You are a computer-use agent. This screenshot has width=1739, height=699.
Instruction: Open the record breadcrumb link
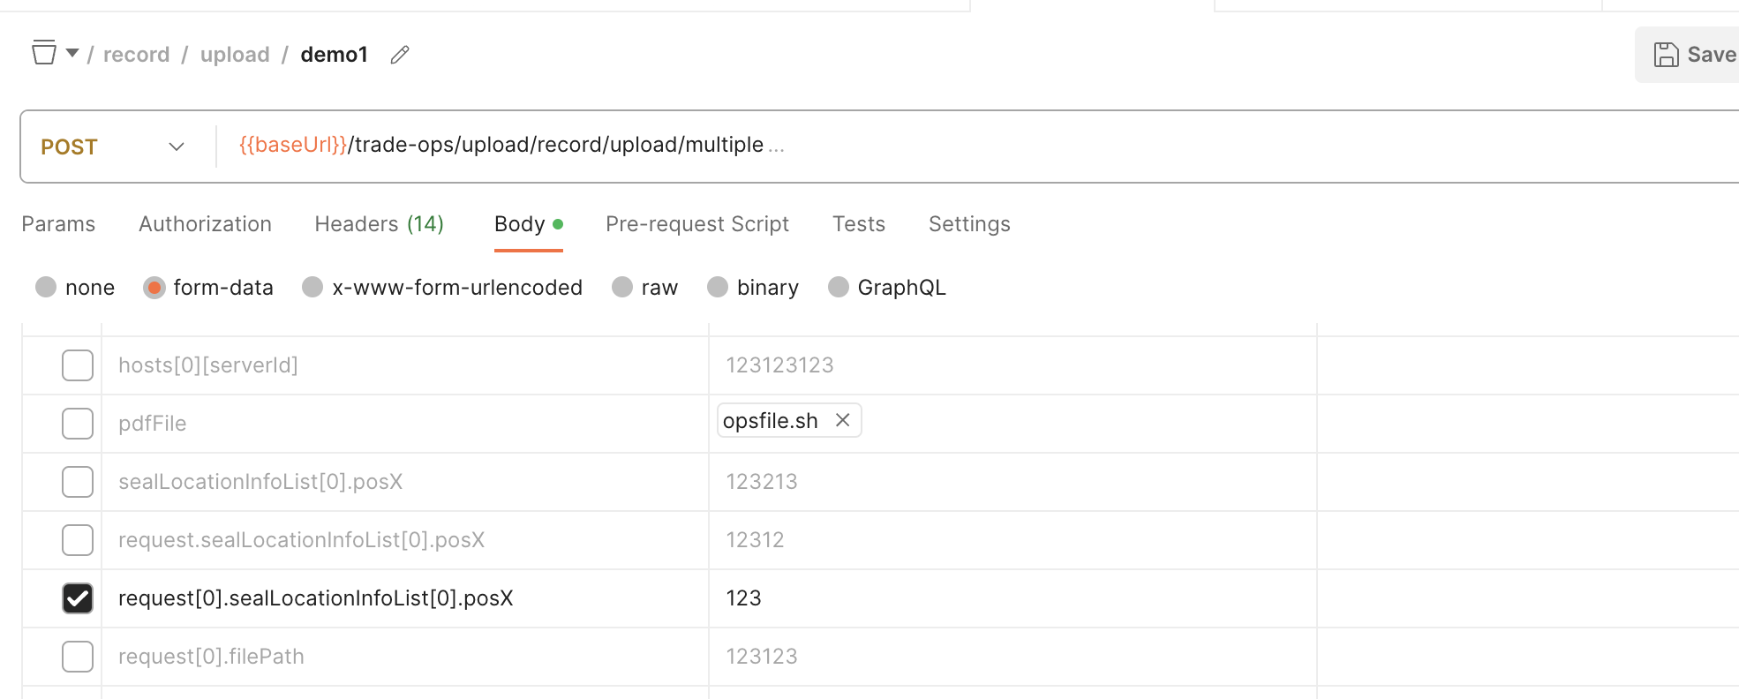tap(136, 55)
